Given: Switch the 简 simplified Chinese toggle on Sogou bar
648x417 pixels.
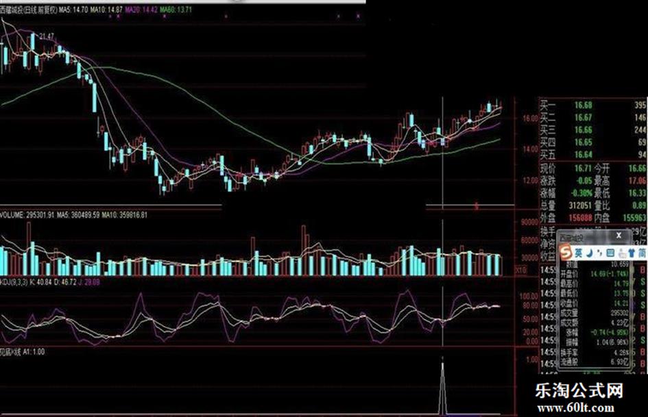Looking at the screenshot, I should point(643,253).
